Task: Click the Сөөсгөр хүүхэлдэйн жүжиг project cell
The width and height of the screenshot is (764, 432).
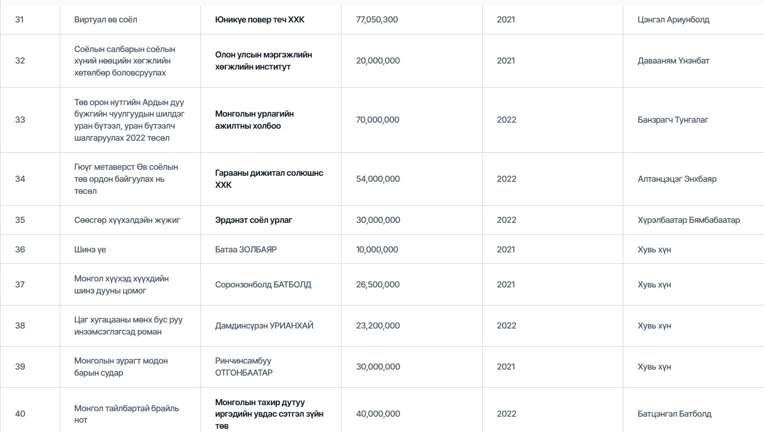Action: point(127,220)
